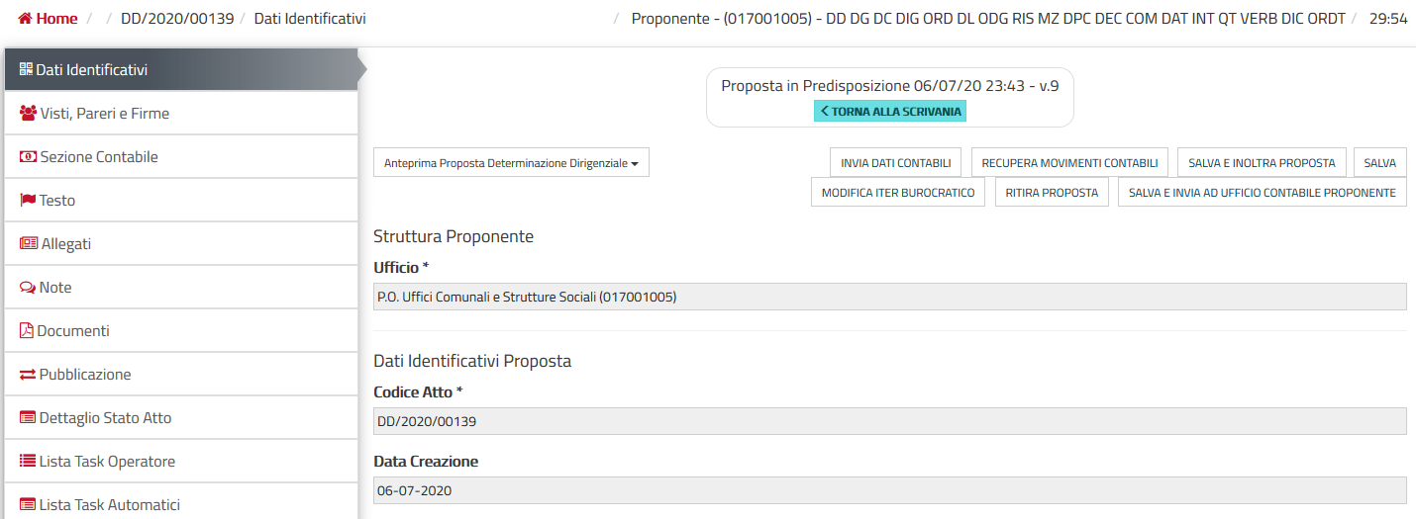Click the Allegati newspaper icon
Screen dimensions: 1416x519
pos(28,244)
